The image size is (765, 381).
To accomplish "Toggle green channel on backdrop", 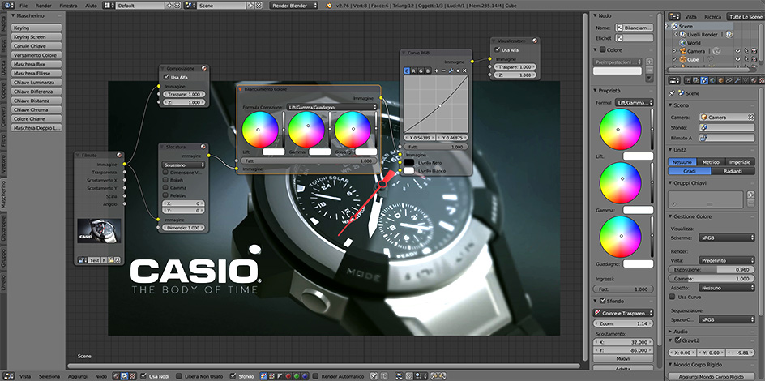I will click(297, 376).
